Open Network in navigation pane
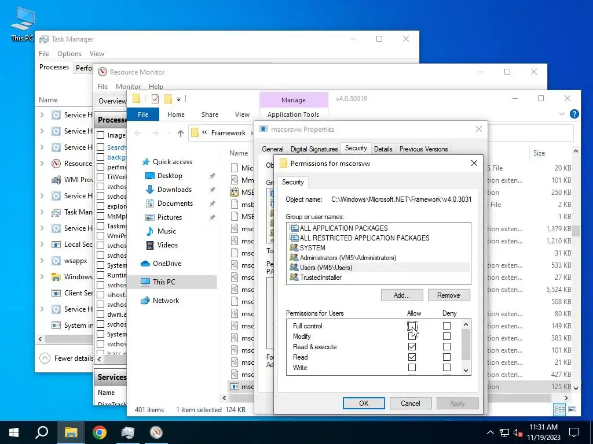Viewport: 593px width, 444px height. tap(166, 301)
